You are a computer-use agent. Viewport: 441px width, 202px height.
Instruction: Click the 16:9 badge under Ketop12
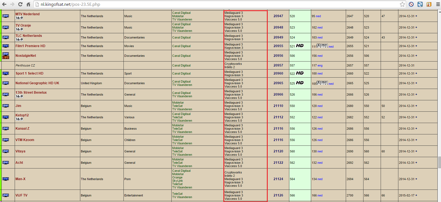point(19,119)
